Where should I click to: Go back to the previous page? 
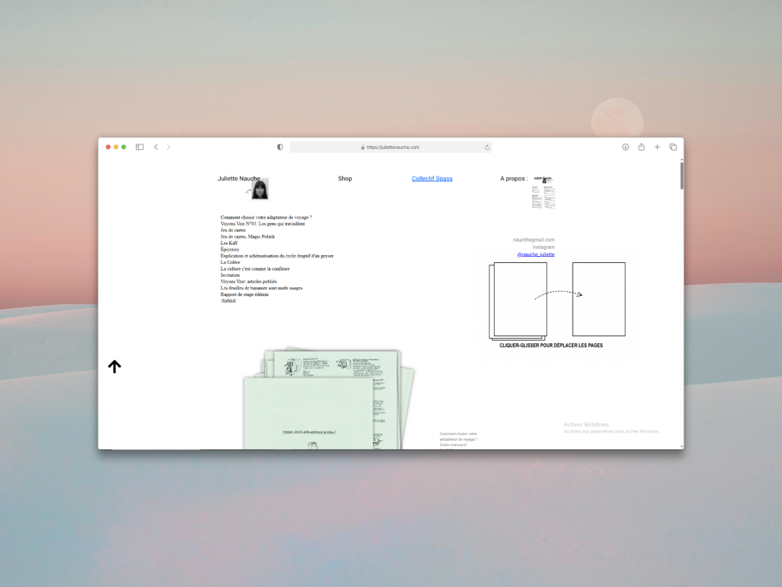coord(156,147)
